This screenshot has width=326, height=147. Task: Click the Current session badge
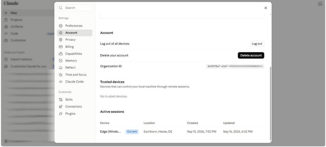tap(132, 132)
